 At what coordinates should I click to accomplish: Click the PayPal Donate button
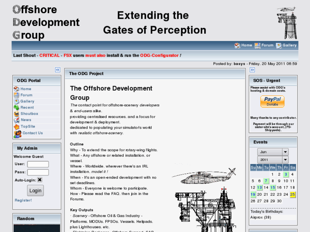click(x=272, y=101)
